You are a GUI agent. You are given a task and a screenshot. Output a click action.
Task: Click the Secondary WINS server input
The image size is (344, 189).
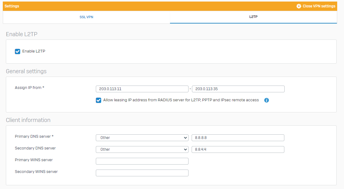(142, 173)
